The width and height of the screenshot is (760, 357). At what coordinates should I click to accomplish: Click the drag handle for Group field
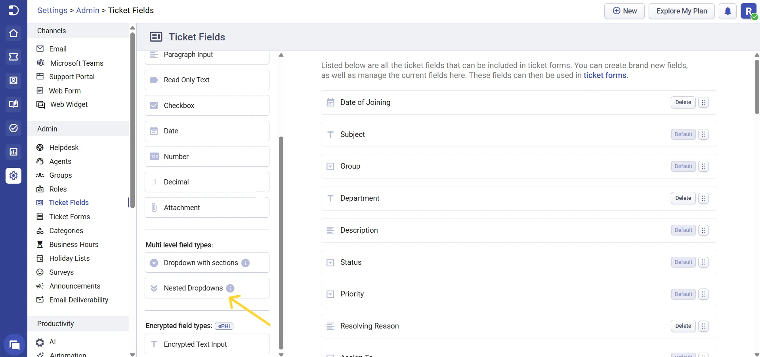(x=704, y=166)
